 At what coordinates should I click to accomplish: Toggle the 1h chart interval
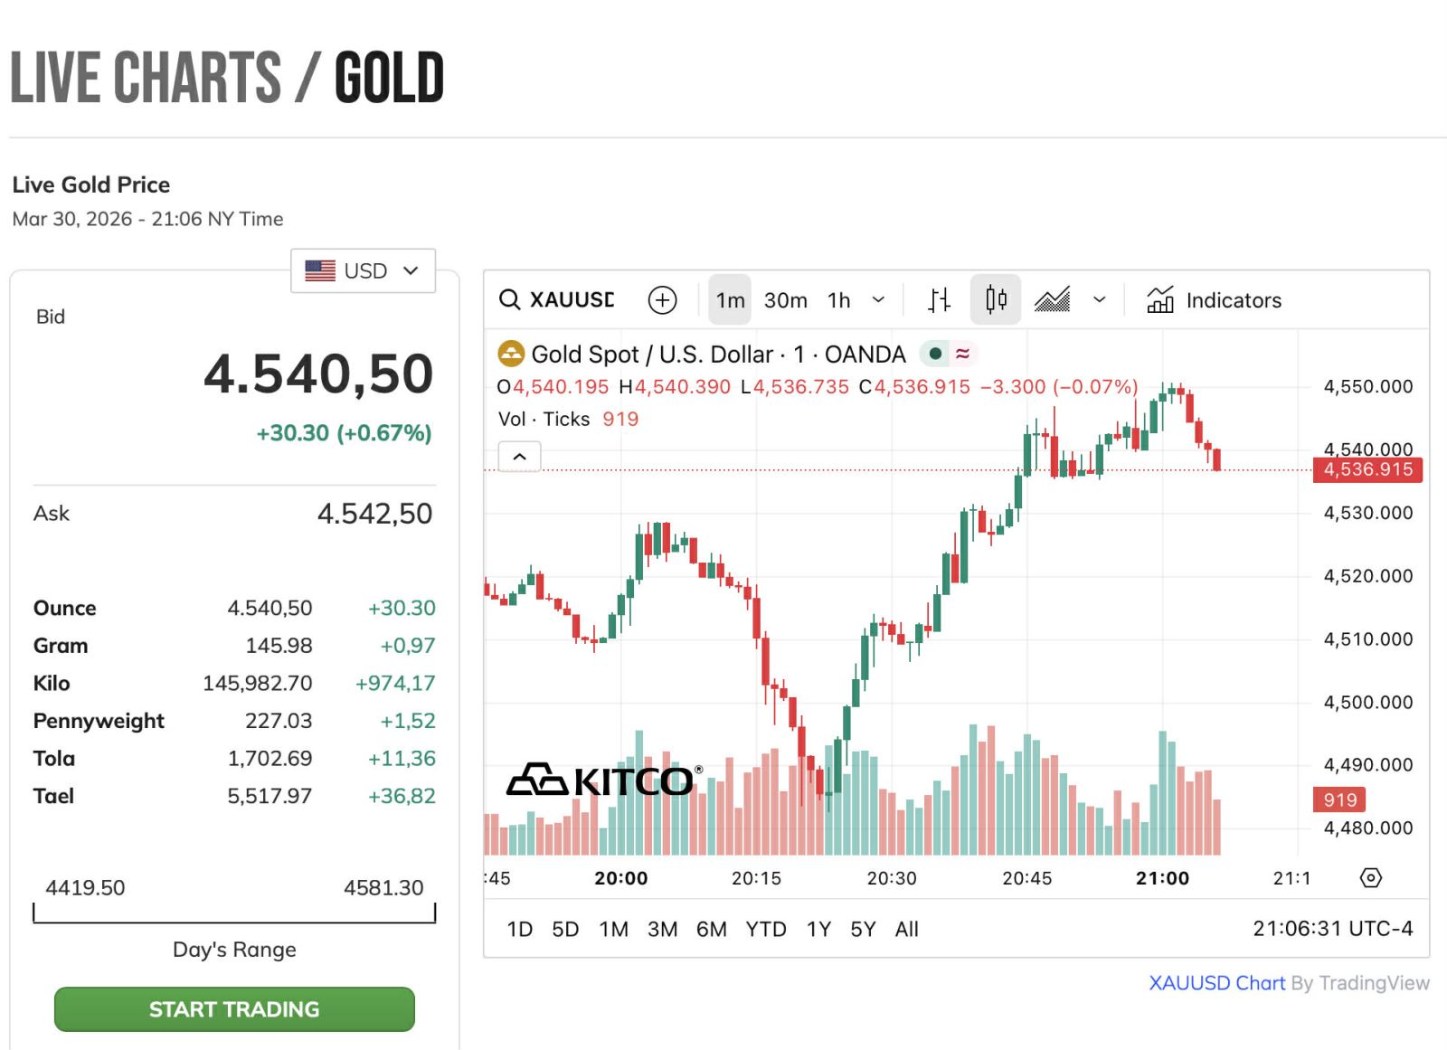click(x=838, y=300)
